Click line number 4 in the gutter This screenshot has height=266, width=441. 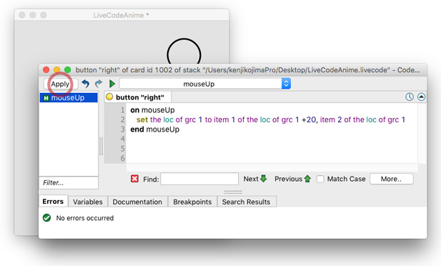click(x=123, y=139)
